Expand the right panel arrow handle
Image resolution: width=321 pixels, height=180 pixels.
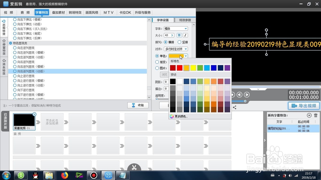pos(265,140)
